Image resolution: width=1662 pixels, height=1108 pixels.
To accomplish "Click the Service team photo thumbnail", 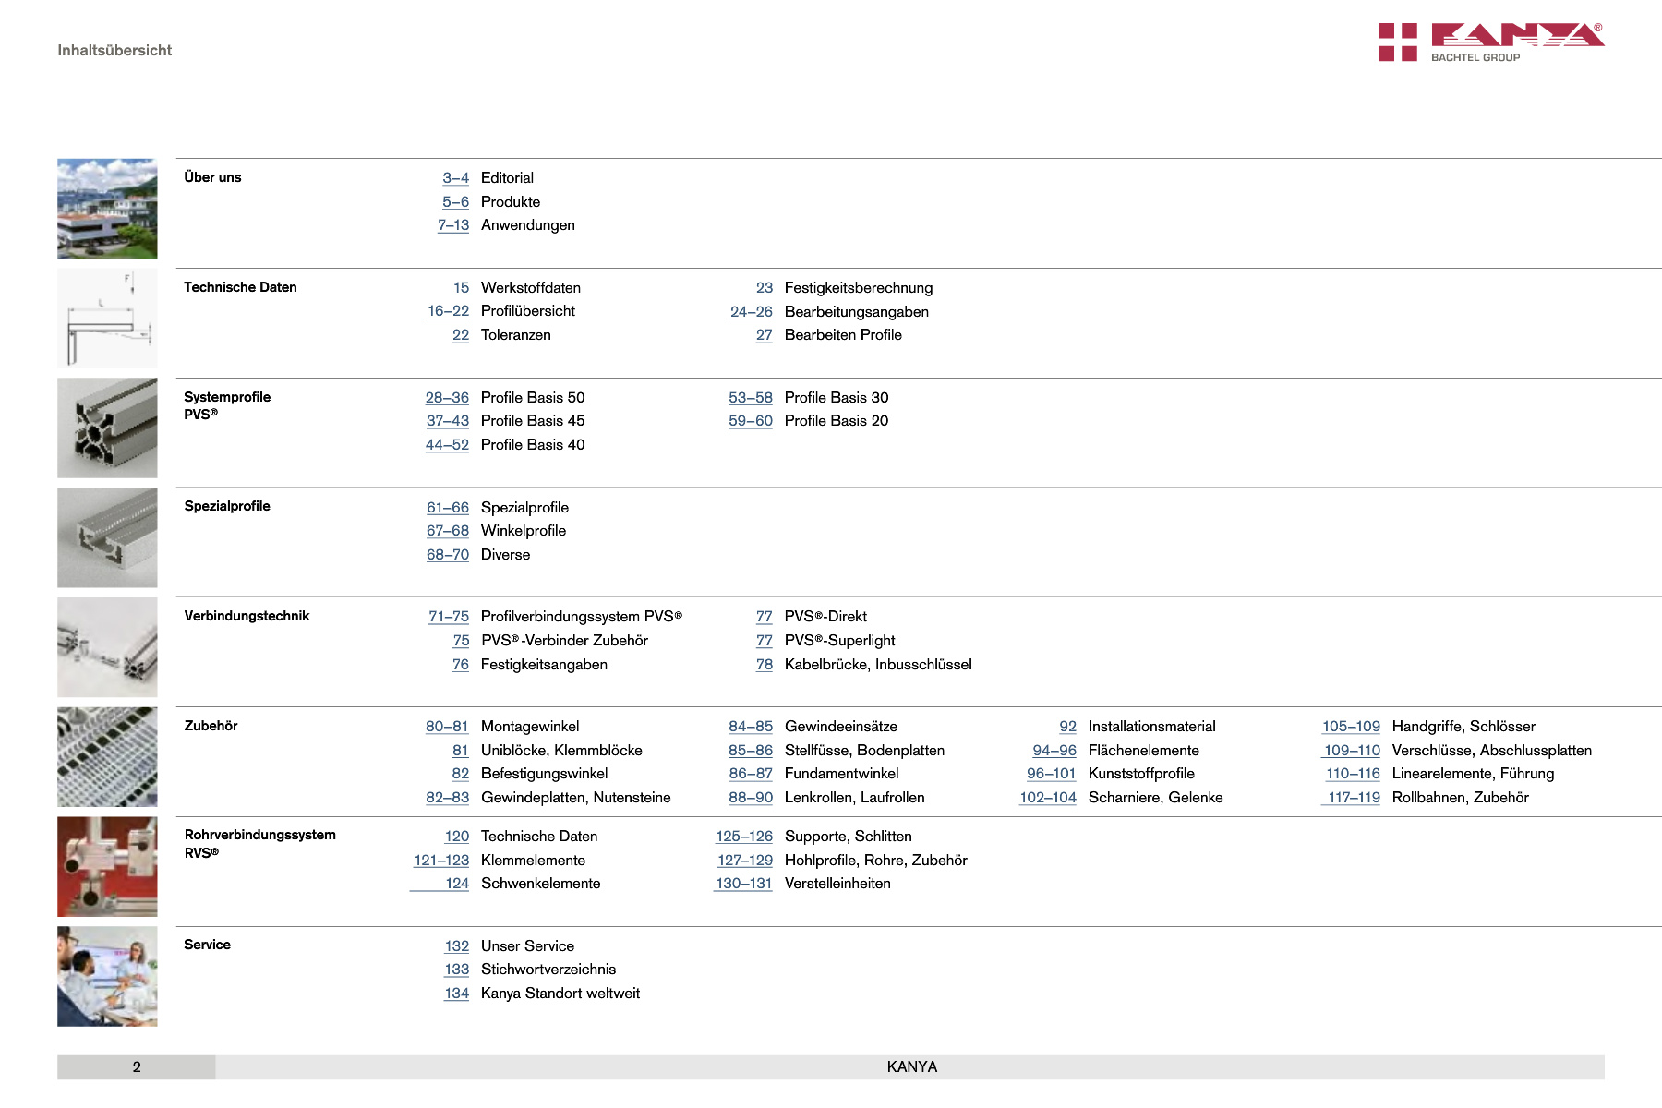I will 107,976.
